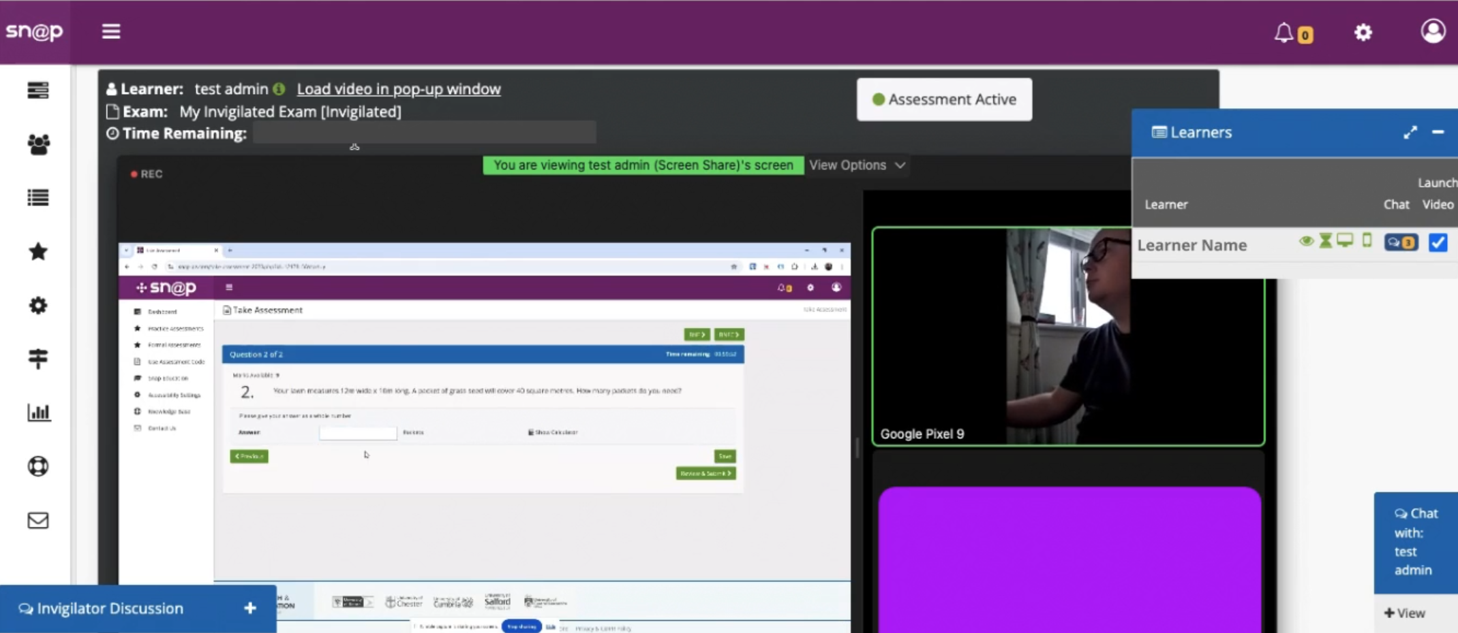Toggle the eye icon for Learner Name
Viewport: 1458px width, 633px height.
pyautogui.click(x=1306, y=242)
